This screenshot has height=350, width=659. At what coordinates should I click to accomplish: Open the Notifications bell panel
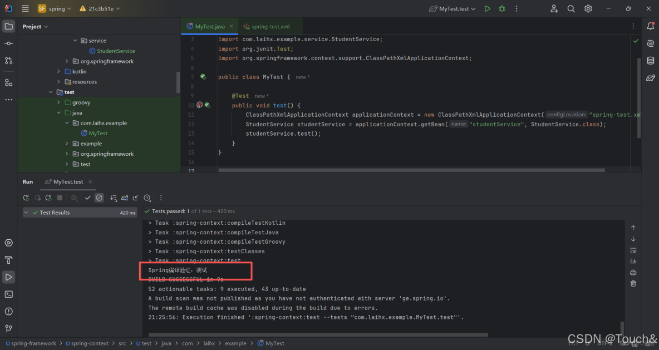tap(651, 26)
